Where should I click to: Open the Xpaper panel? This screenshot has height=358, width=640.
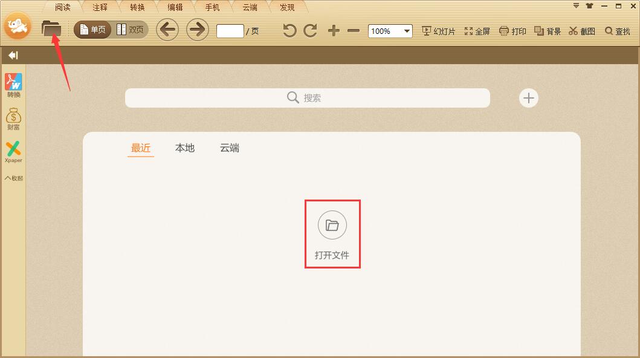(13, 152)
